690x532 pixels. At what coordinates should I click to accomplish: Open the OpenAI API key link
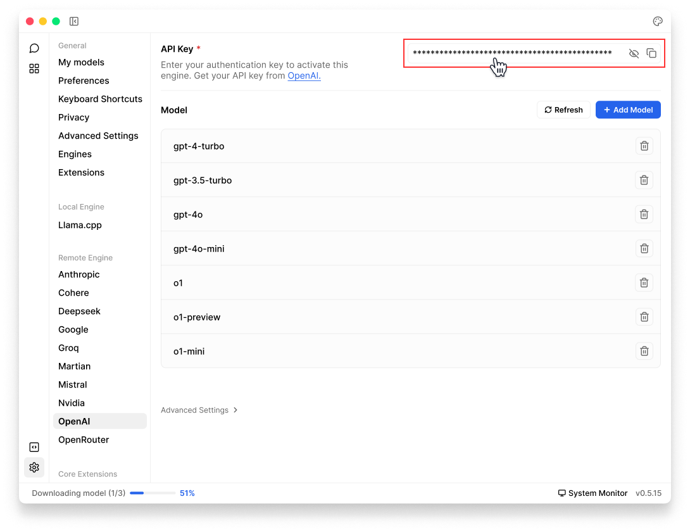pyautogui.click(x=304, y=76)
